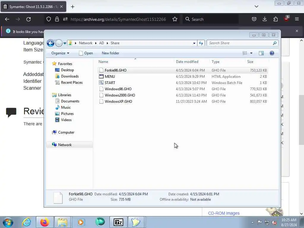This screenshot has width=304, height=228.
Task: Toggle the preview pane icon
Action: tap(261, 53)
